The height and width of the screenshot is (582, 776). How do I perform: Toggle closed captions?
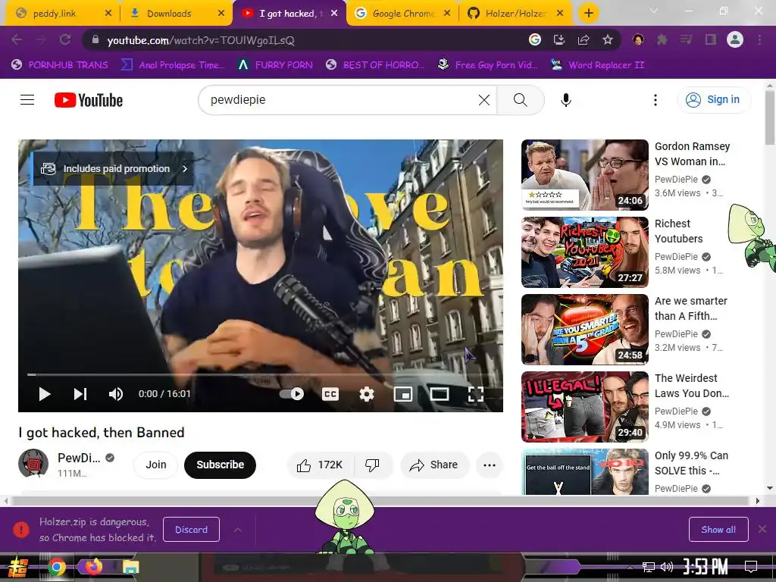coord(330,394)
